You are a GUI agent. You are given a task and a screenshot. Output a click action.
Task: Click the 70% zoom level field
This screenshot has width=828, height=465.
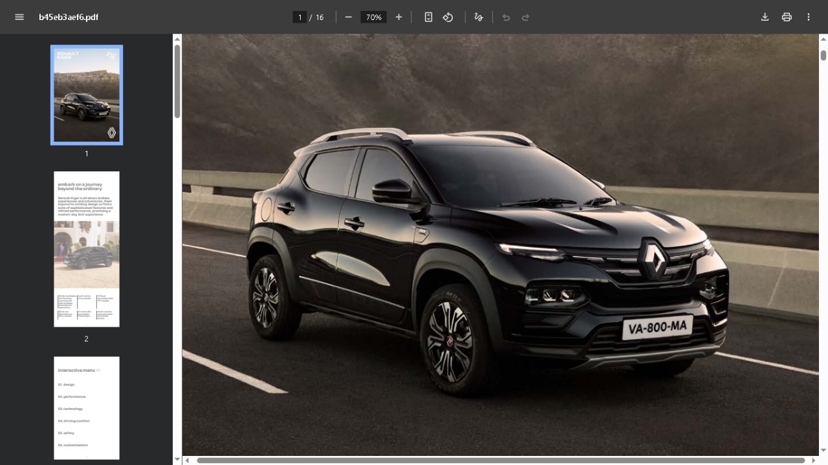[x=374, y=17]
